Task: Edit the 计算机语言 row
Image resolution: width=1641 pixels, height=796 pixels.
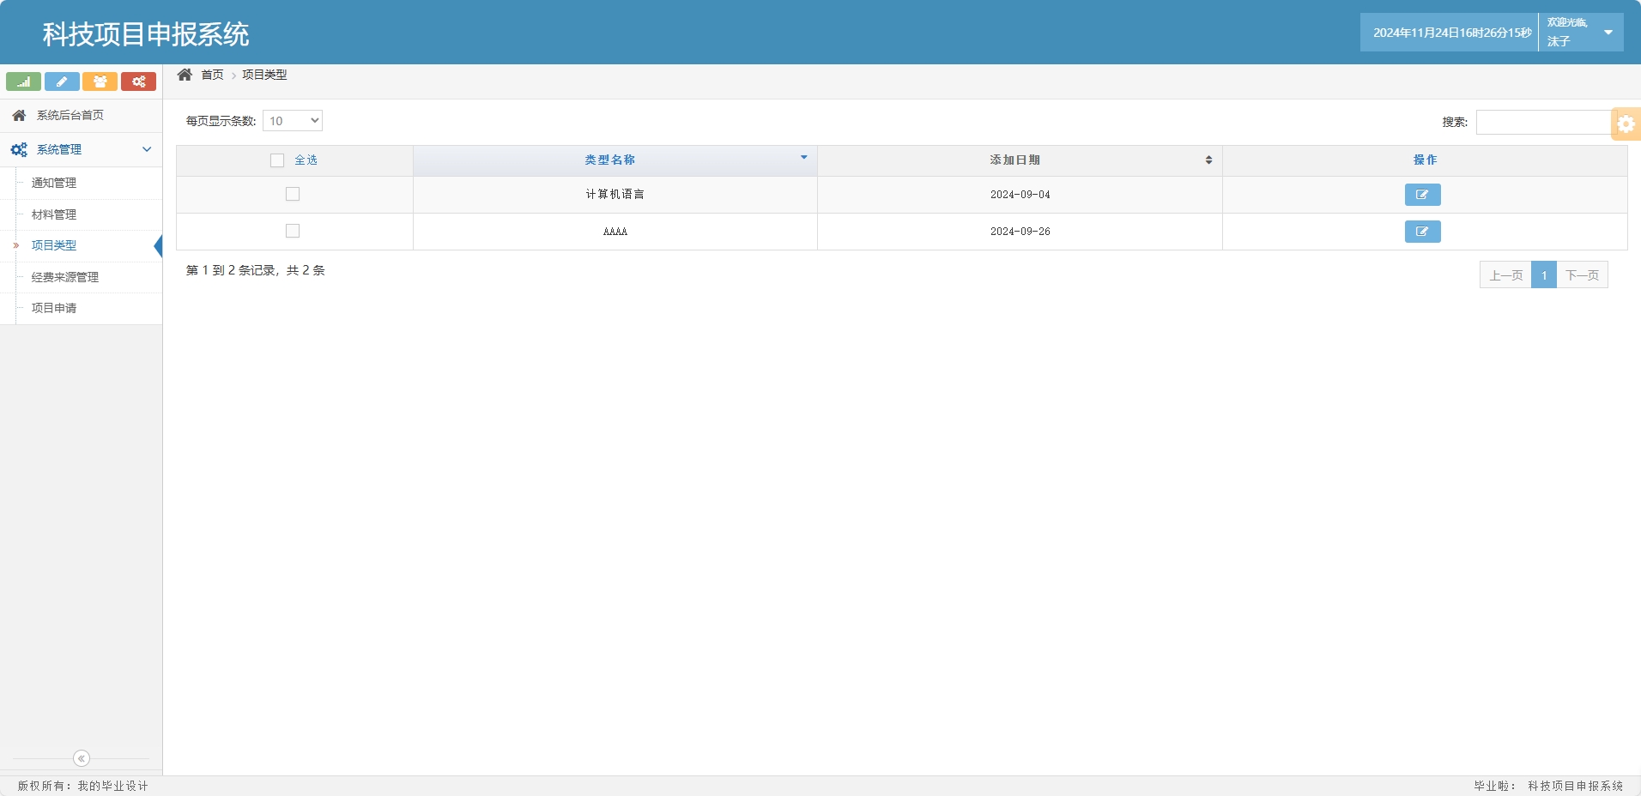Action: click(1422, 195)
